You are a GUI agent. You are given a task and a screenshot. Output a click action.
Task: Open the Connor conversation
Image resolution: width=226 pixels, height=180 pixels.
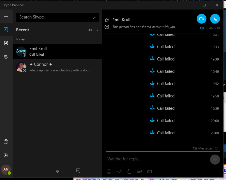(x=57, y=67)
